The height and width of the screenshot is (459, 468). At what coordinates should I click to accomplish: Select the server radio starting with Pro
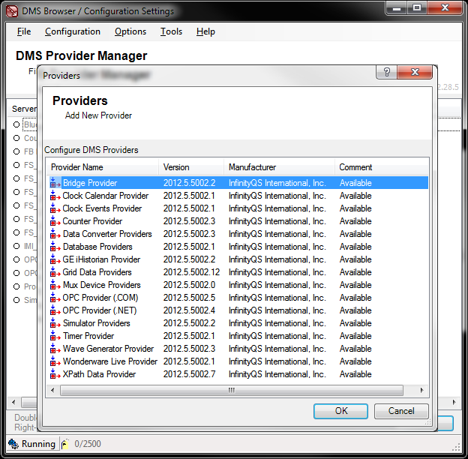[16, 286]
